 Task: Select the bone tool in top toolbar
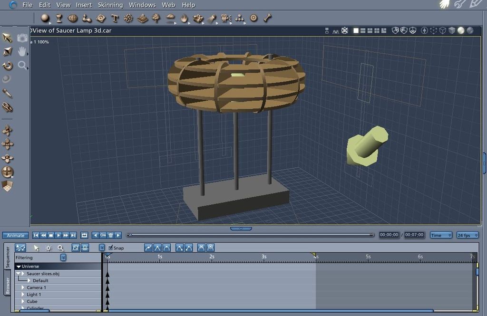[x=268, y=18]
